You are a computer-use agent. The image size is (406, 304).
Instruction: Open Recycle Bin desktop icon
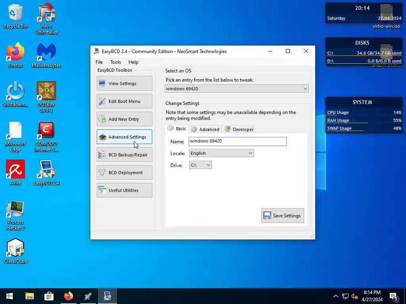click(x=15, y=16)
